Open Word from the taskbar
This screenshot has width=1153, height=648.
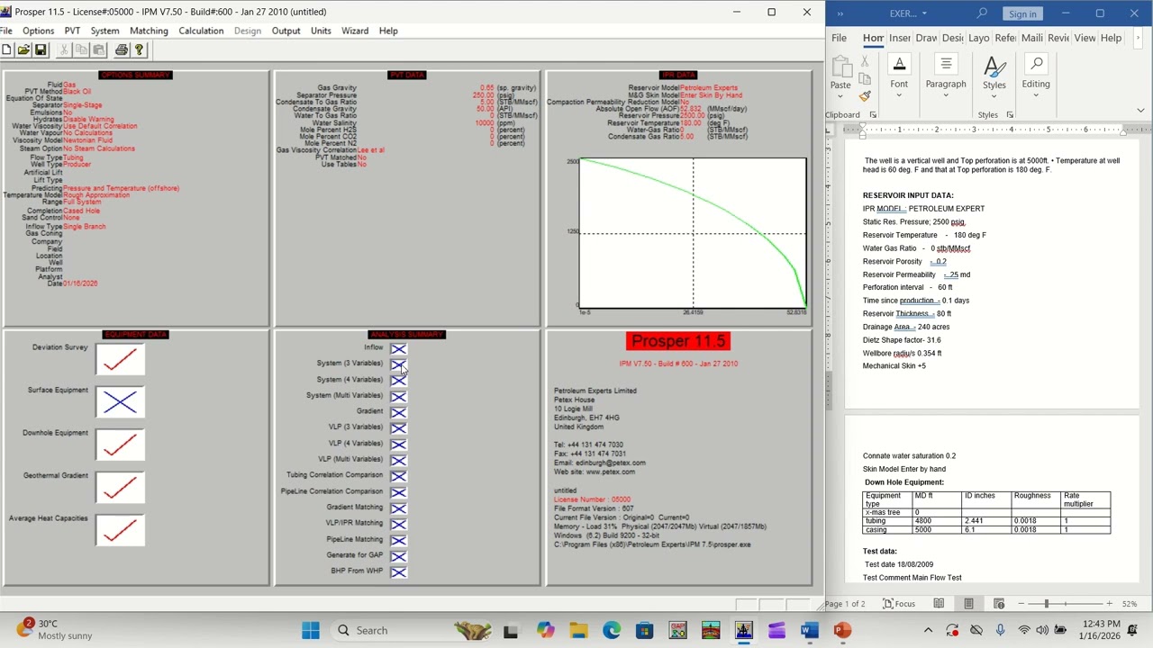pyautogui.click(x=809, y=630)
